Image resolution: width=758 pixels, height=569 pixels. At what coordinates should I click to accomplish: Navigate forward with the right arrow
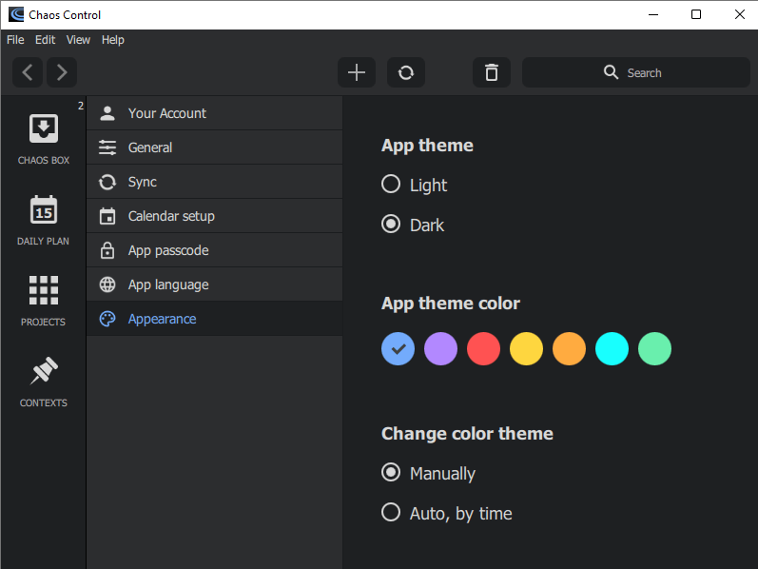62,72
